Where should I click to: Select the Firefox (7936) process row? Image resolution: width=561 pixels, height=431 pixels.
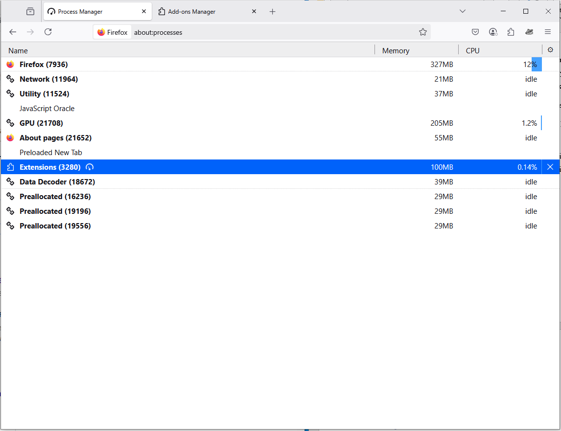pyautogui.click(x=280, y=65)
